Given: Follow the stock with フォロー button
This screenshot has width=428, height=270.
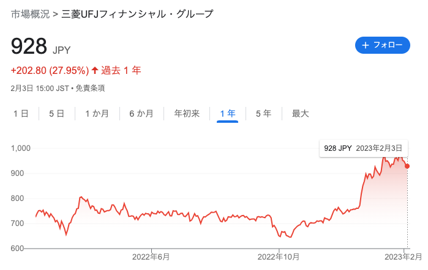Looking at the screenshot, I should pyautogui.click(x=383, y=45).
